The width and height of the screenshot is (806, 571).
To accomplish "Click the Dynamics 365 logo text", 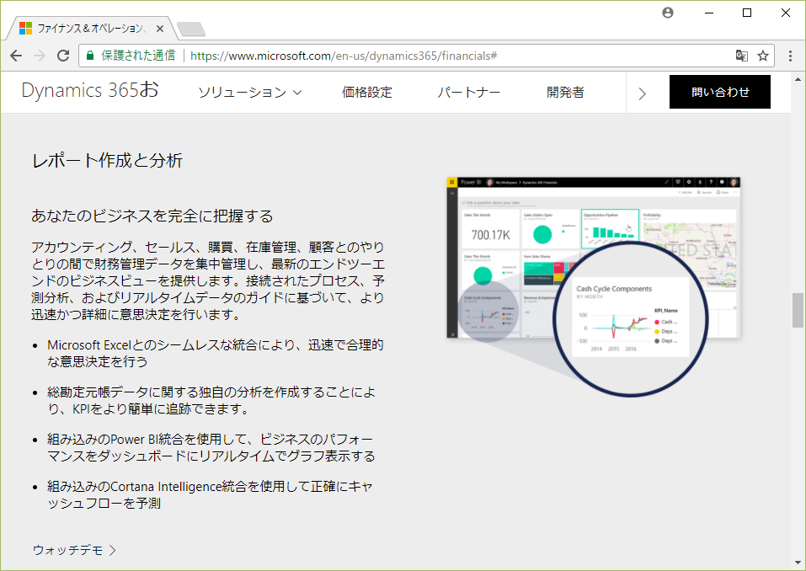I will 90,90.
